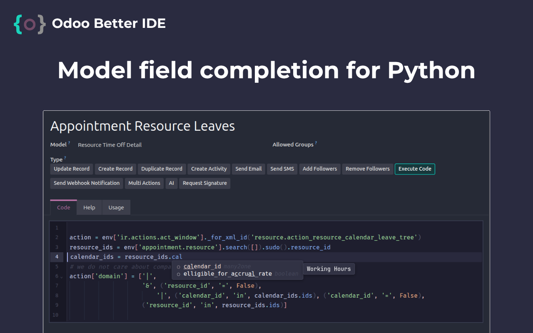Click 'resource_ids.ids' on line 9

pos(250,305)
